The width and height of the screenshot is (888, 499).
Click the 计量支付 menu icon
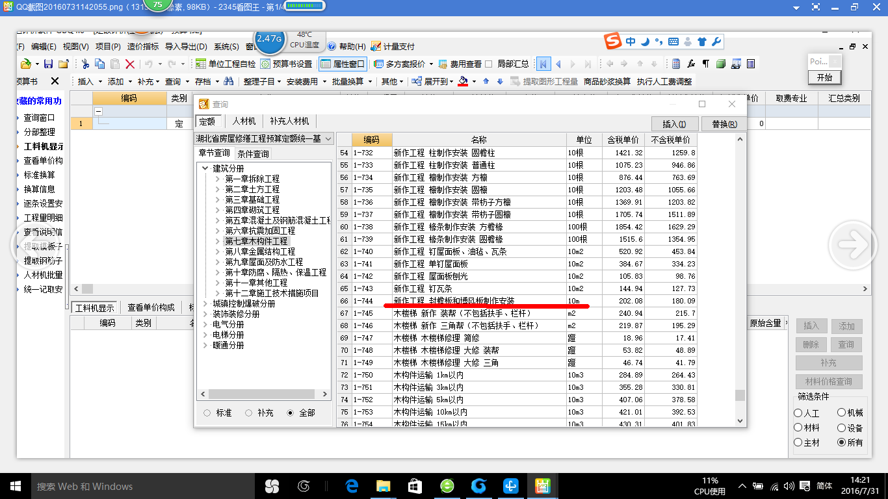tap(376, 46)
